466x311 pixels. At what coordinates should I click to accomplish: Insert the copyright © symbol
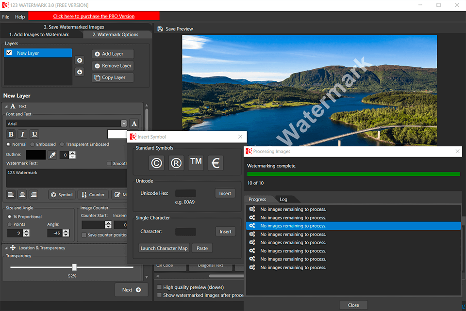tap(156, 163)
